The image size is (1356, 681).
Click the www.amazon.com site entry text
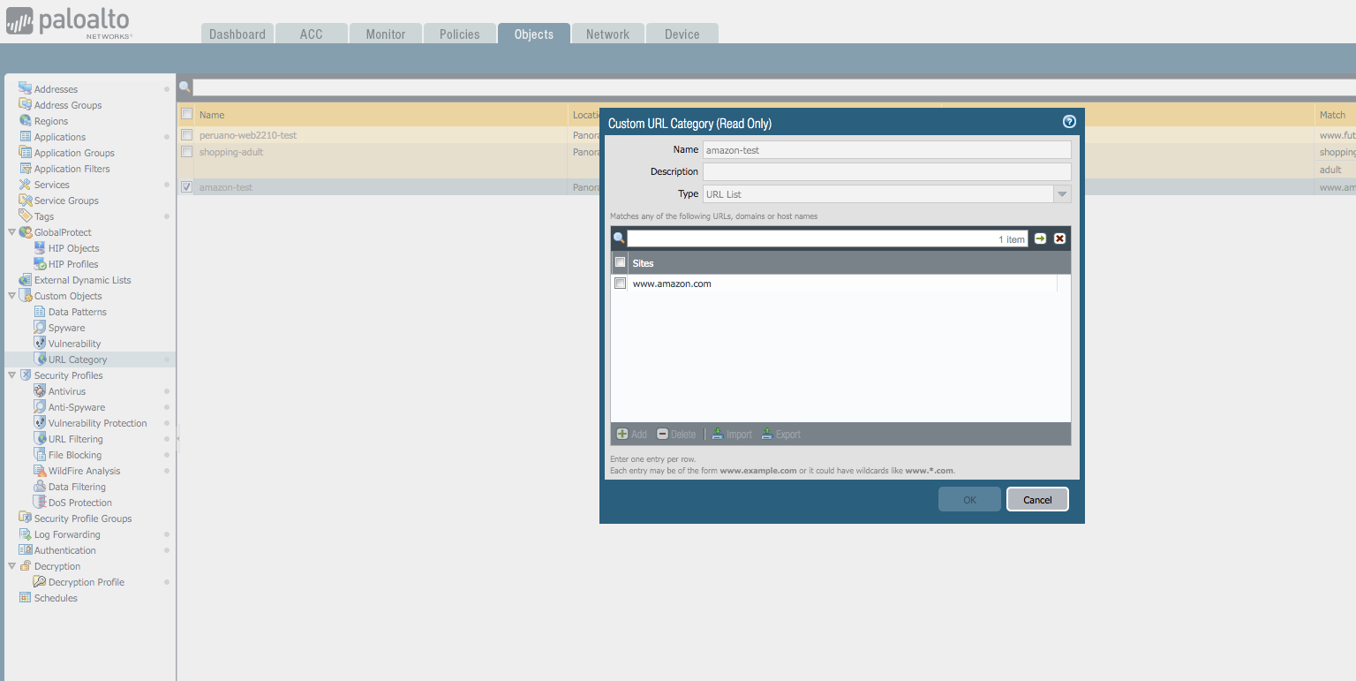tap(672, 284)
